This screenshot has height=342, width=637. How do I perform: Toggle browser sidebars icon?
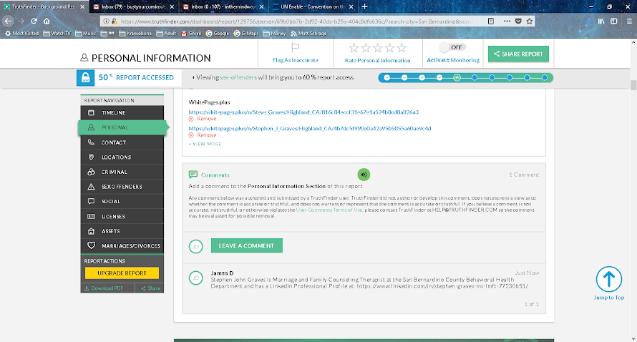pos(614,21)
